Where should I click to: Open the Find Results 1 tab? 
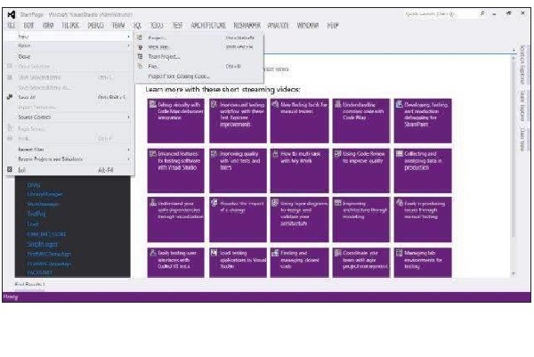tap(29, 284)
